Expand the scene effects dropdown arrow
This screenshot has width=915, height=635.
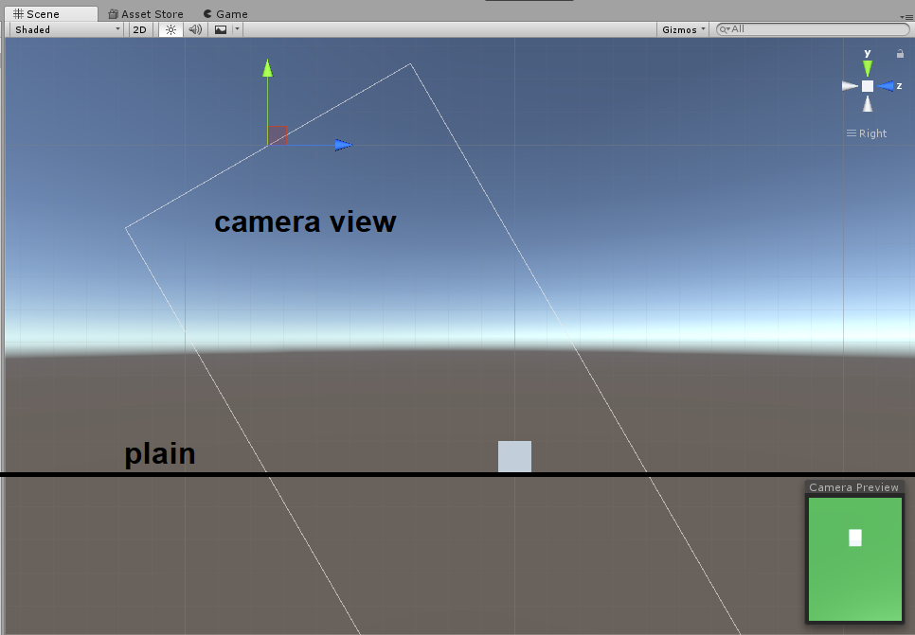[x=237, y=29]
